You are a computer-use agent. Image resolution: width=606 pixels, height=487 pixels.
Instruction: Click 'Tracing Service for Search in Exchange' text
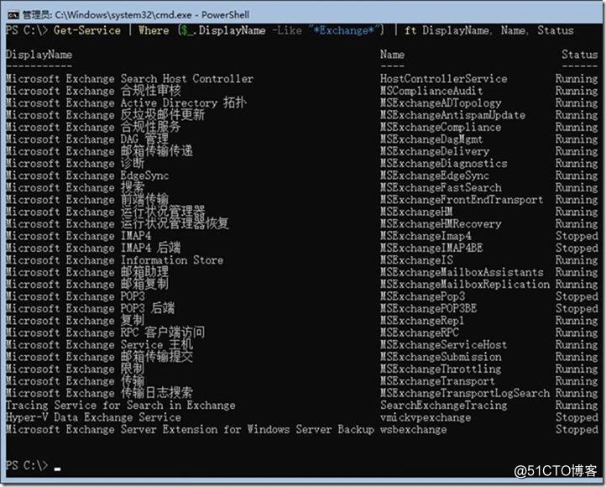click(x=121, y=406)
